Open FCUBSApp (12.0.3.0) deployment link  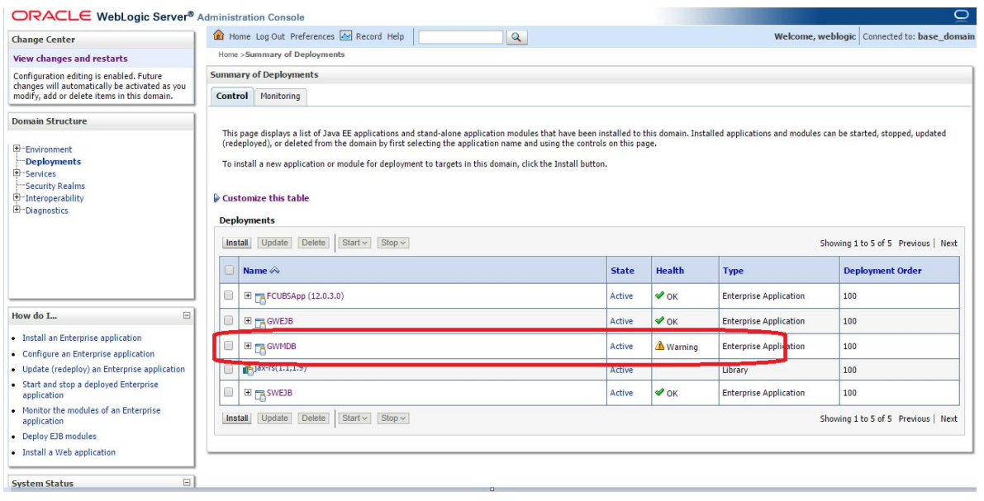[x=305, y=296]
